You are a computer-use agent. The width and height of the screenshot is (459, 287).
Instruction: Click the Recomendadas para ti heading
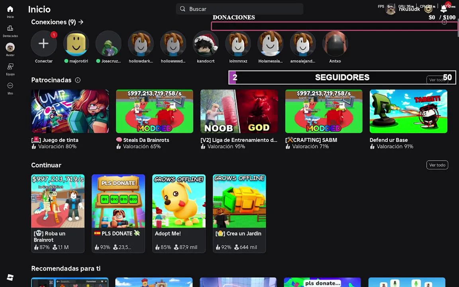(x=66, y=268)
